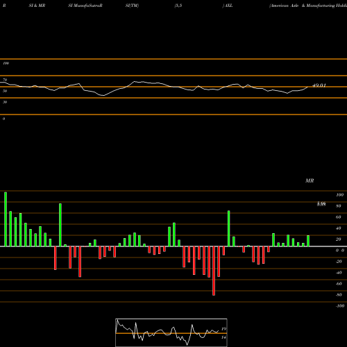Select the 'SI & MR' header text

click(37, 6)
